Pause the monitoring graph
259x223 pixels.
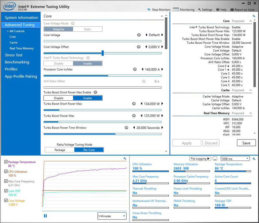coord(45,216)
